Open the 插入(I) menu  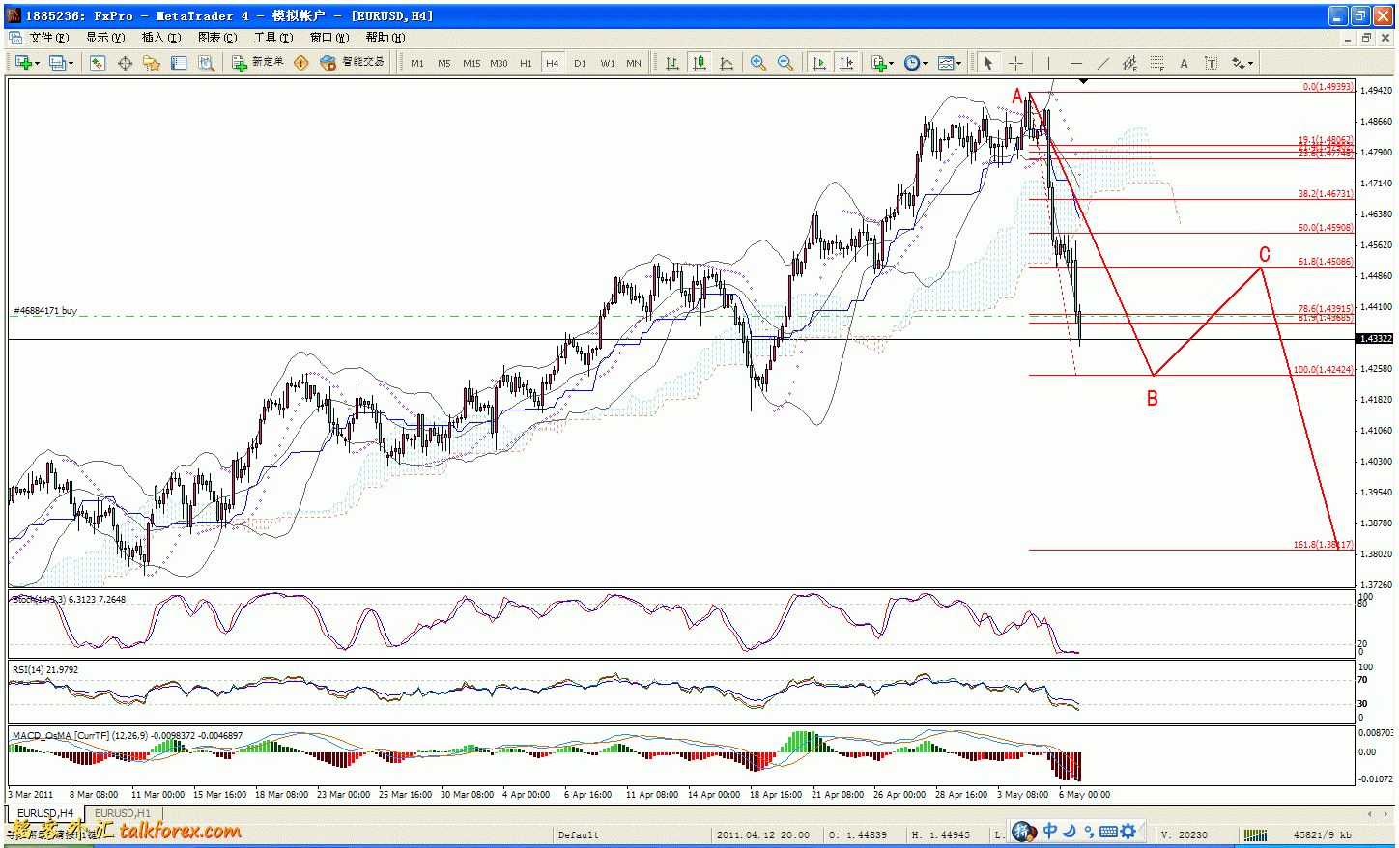(161, 38)
